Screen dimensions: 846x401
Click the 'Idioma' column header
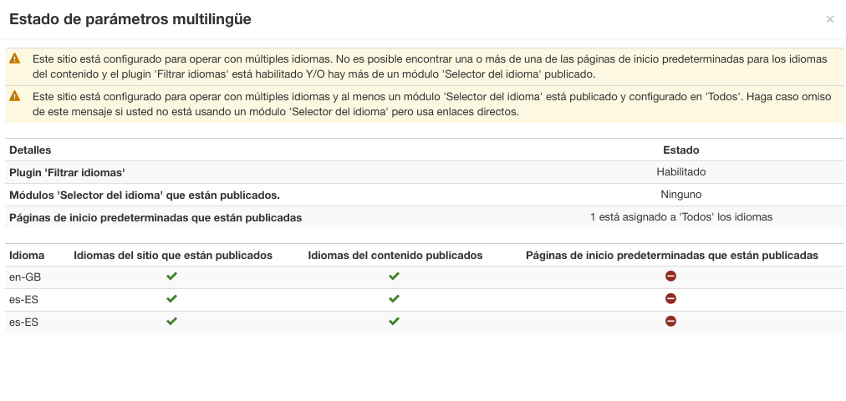[27, 256]
